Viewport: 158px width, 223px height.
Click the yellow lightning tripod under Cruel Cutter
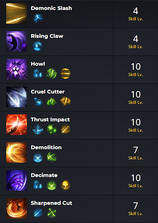(x=65, y=101)
